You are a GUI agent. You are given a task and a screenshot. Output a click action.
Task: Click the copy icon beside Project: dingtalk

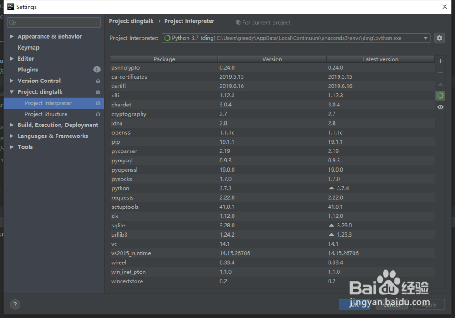coord(97,92)
